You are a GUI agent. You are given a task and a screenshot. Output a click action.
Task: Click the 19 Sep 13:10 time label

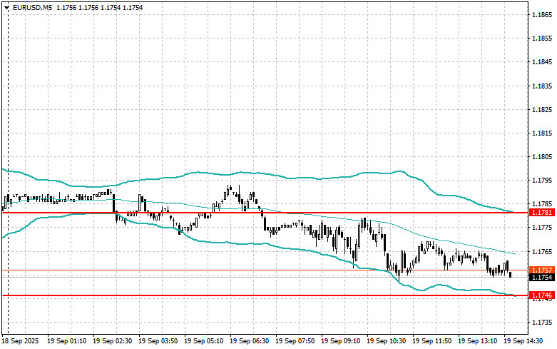click(477, 341)
